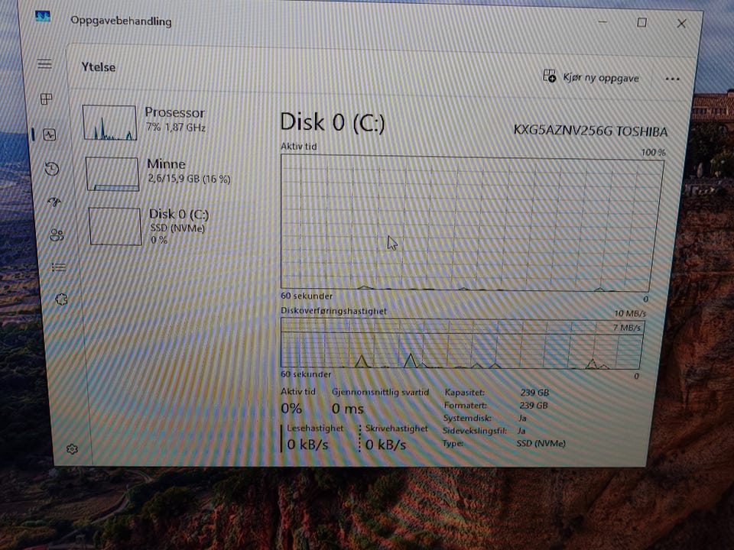Click the Disk 0 mini graph thumbnail

(x=115, y=227)
